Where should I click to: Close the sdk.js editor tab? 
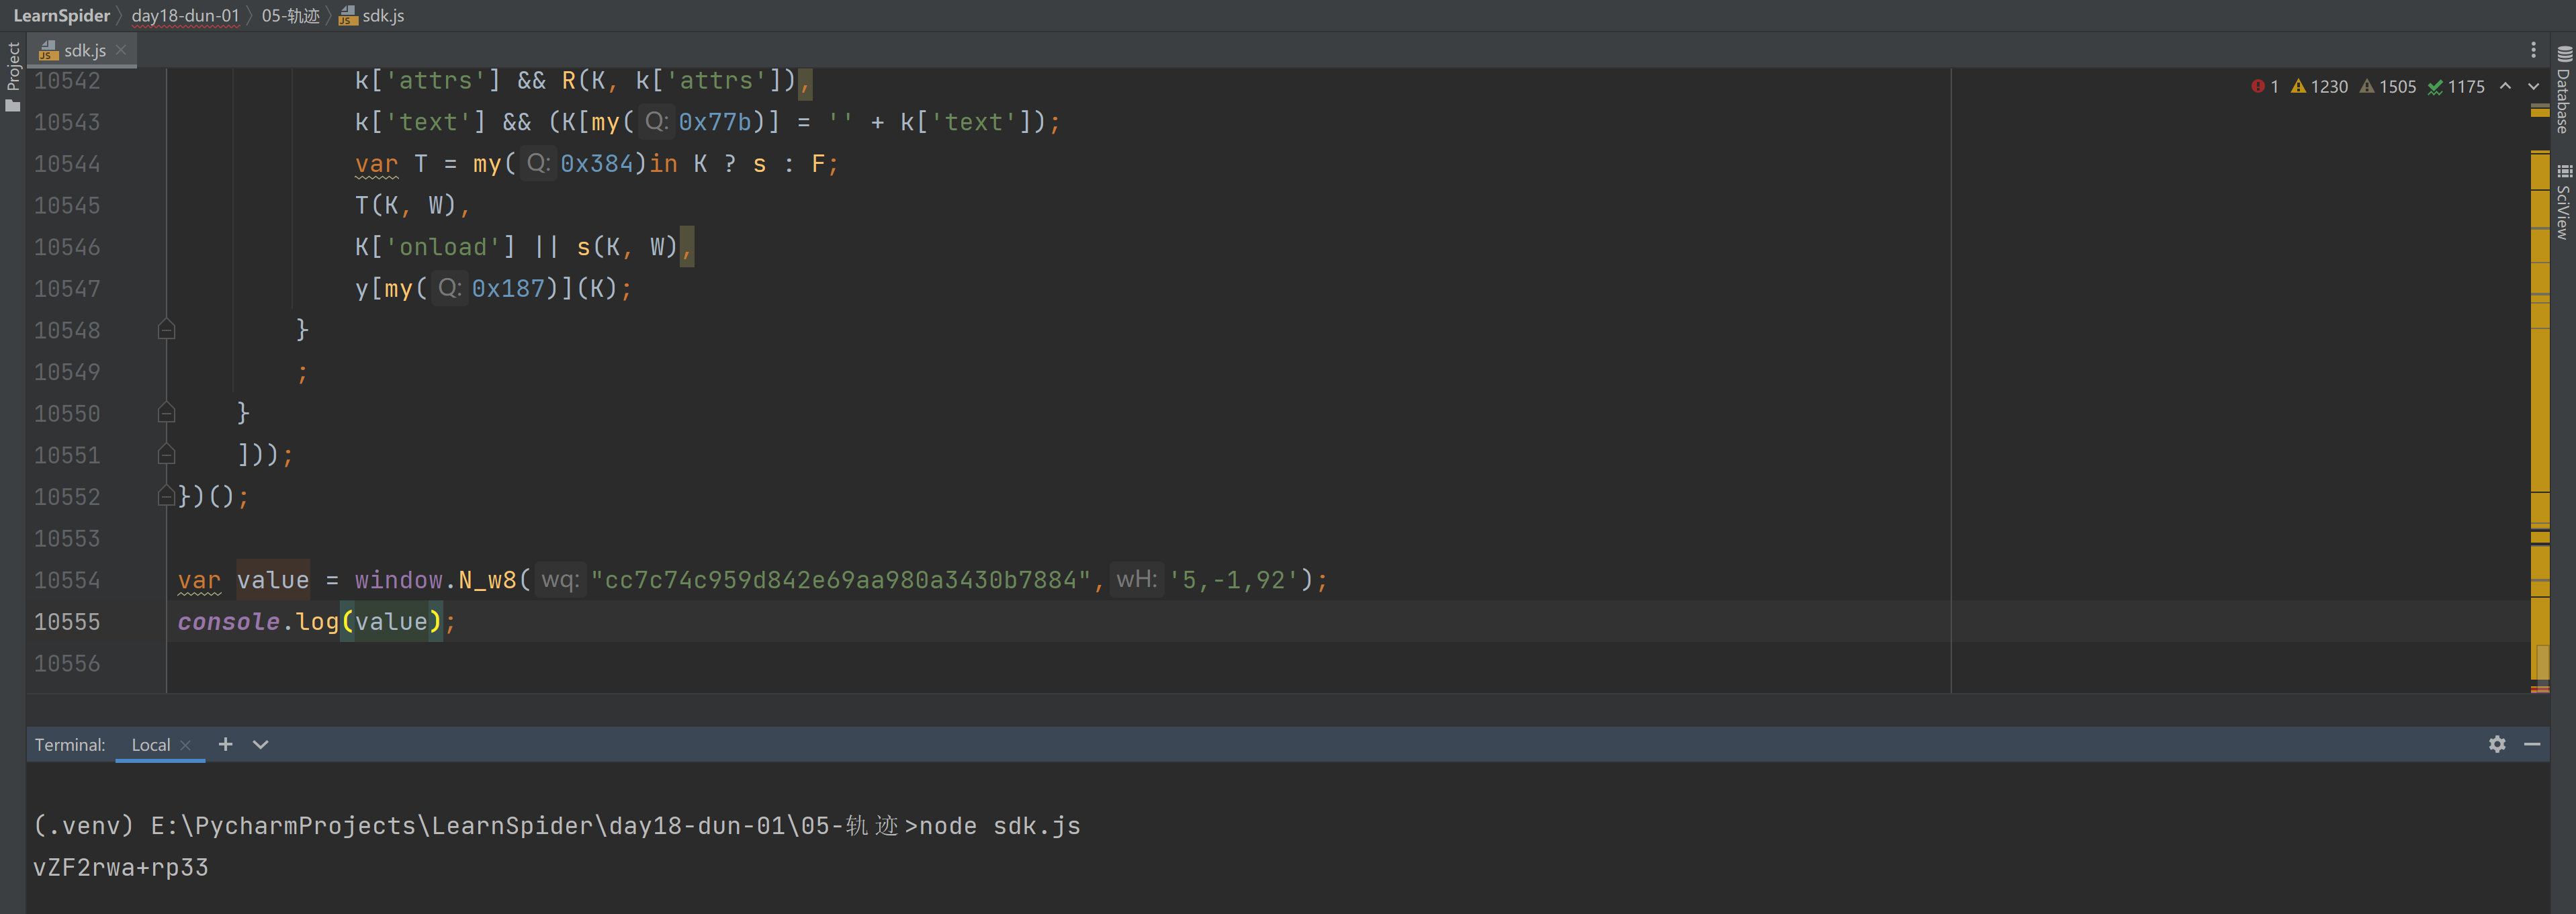click(121, 49)
